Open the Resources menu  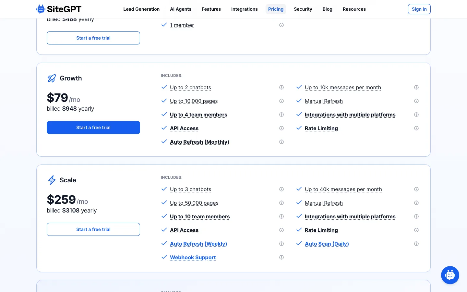click(x=354, y=9)
